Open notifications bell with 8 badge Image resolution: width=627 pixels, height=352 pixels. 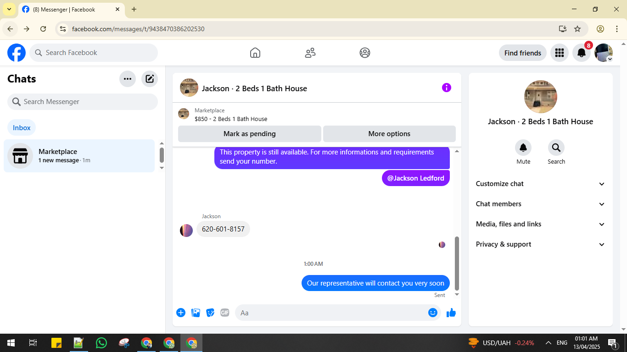click(x=582, y=53)
